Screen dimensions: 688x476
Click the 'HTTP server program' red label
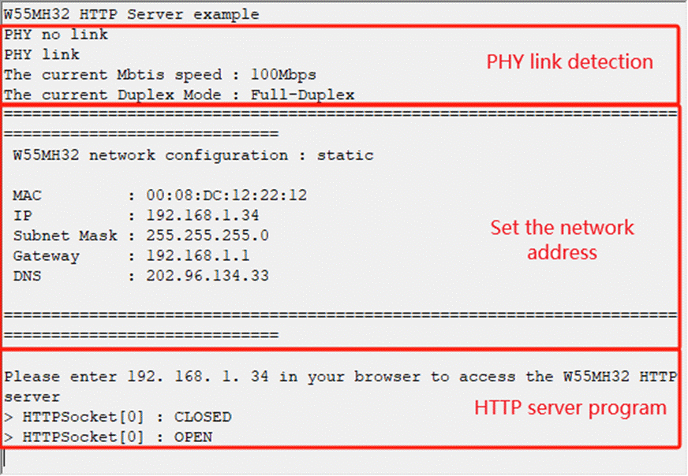point(570,408)
